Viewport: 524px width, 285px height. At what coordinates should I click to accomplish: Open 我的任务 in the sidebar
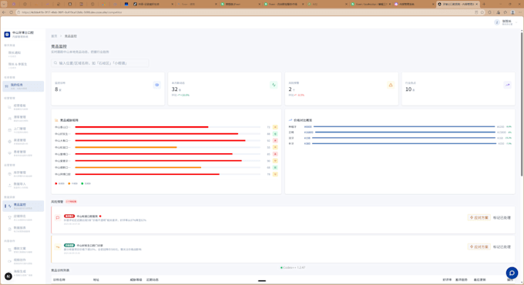pyautogui.click(x=23, y=86)
